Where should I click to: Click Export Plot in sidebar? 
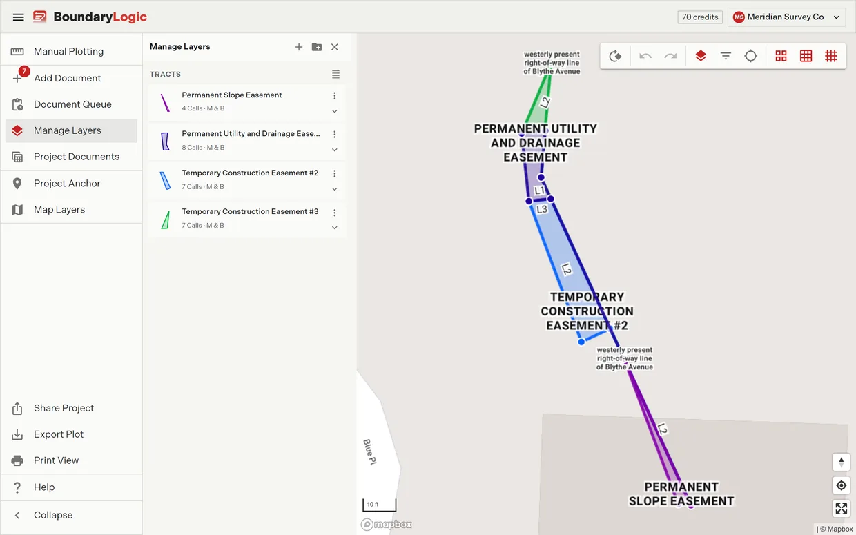coord(71,434)
